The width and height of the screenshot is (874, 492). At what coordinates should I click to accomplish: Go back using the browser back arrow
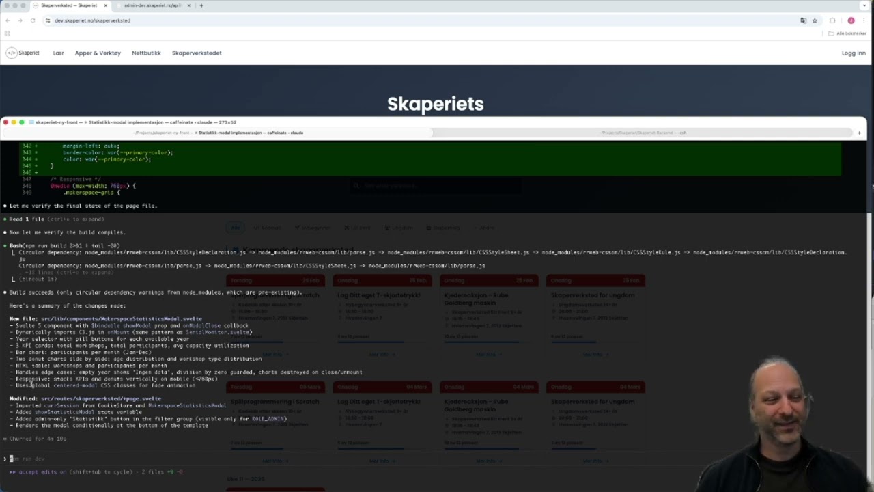(x=8, y=20)
